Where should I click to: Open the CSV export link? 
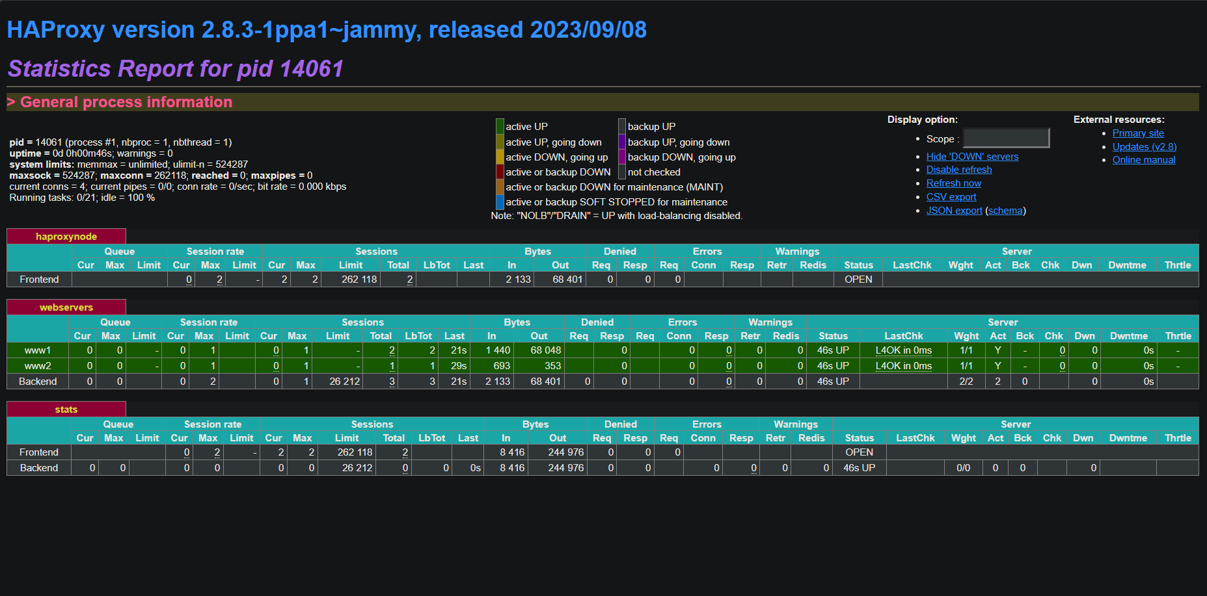click(951, 197)
